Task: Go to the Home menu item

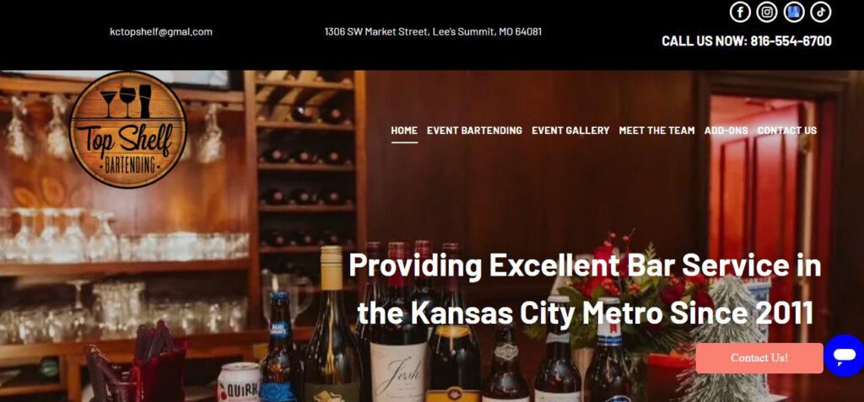Action: [404, 131]
